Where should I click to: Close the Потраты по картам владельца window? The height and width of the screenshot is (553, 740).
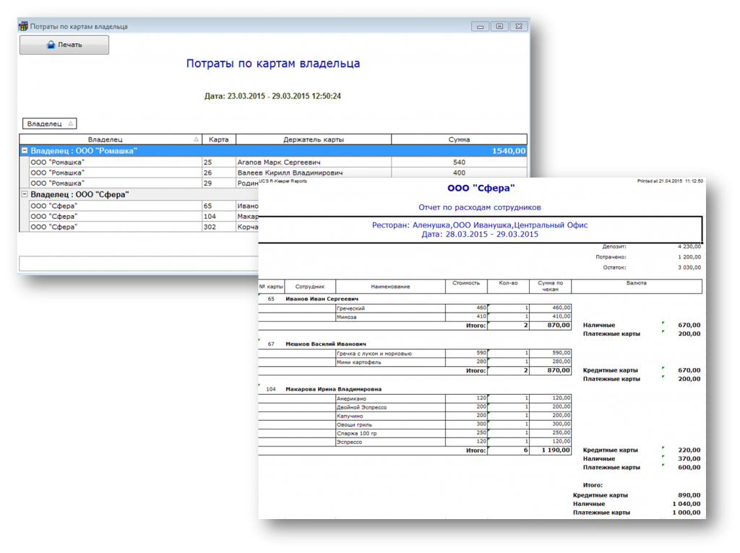[x=519, y=27]
